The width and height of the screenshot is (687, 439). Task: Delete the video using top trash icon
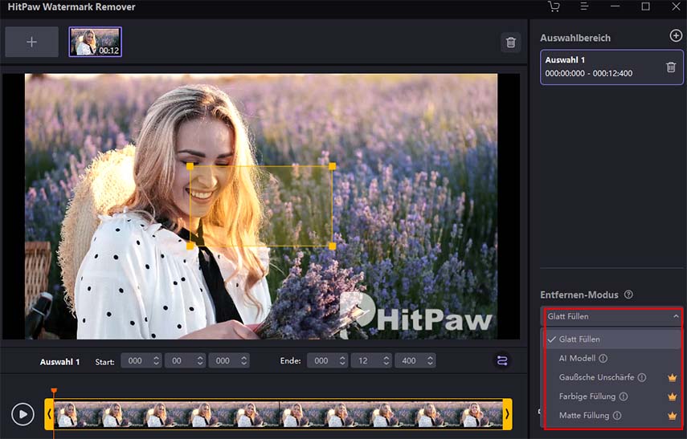coord(510,43)
